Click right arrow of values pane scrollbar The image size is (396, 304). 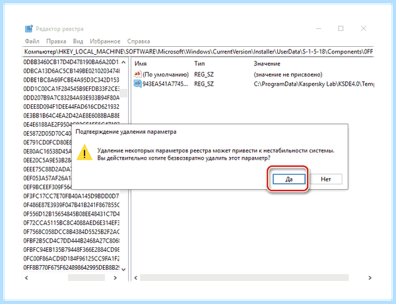pyautogui.click(x=370, y=278)
